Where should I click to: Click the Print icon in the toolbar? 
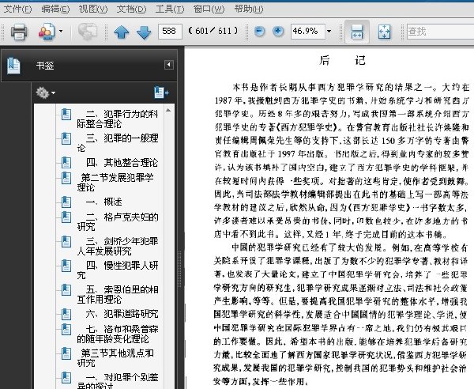click(19, 32)
